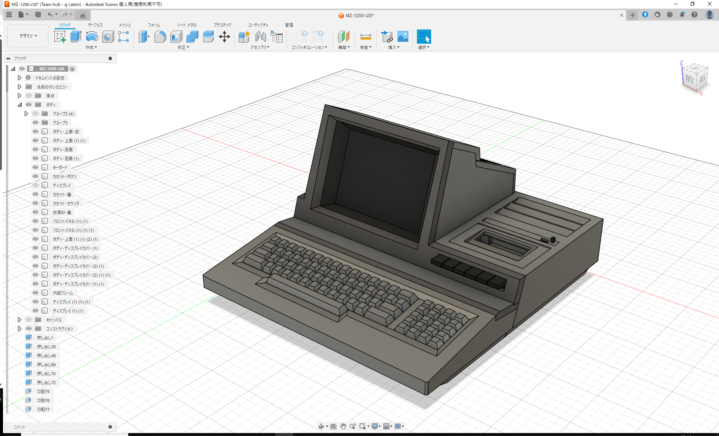719x436 pixels.
Task: Select the Move/Copy tool
Action: point(225,37)
